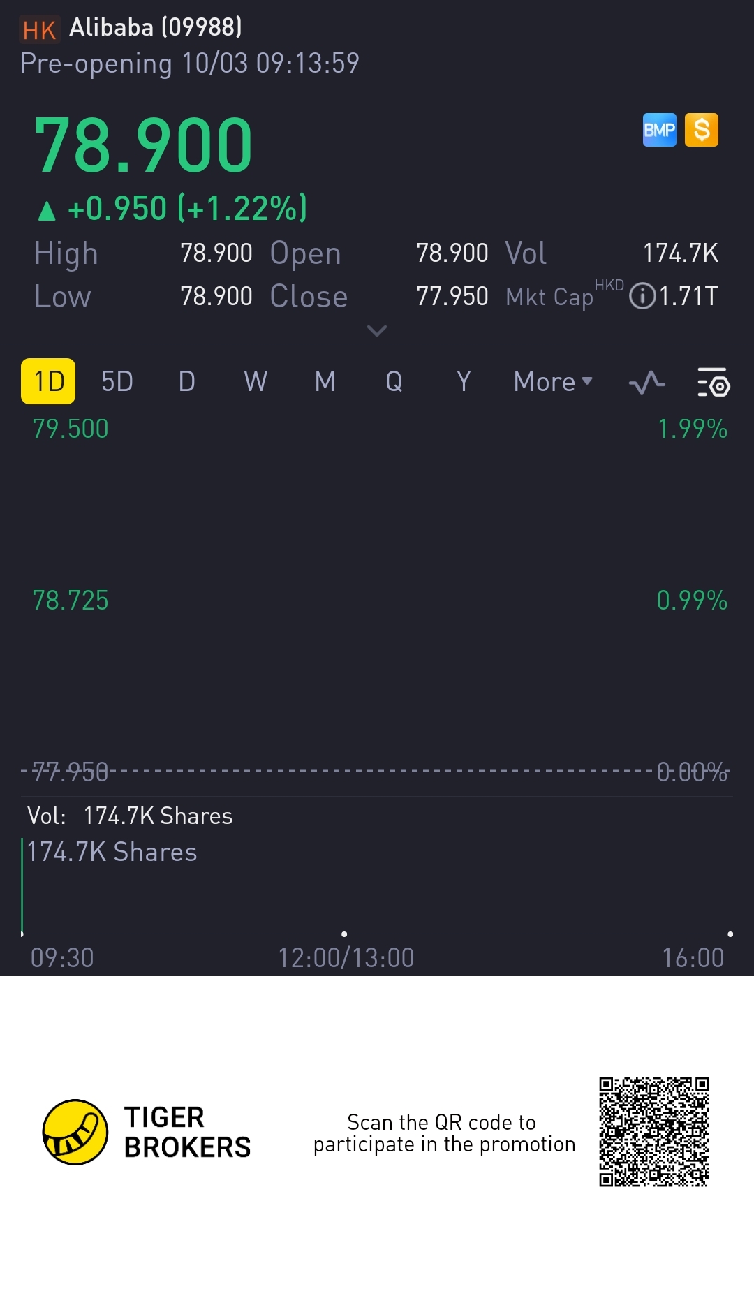Viewport: 754px width, 1289px height.
Task: Tap the green volume bar at 09:30
Action: [22, 887]
